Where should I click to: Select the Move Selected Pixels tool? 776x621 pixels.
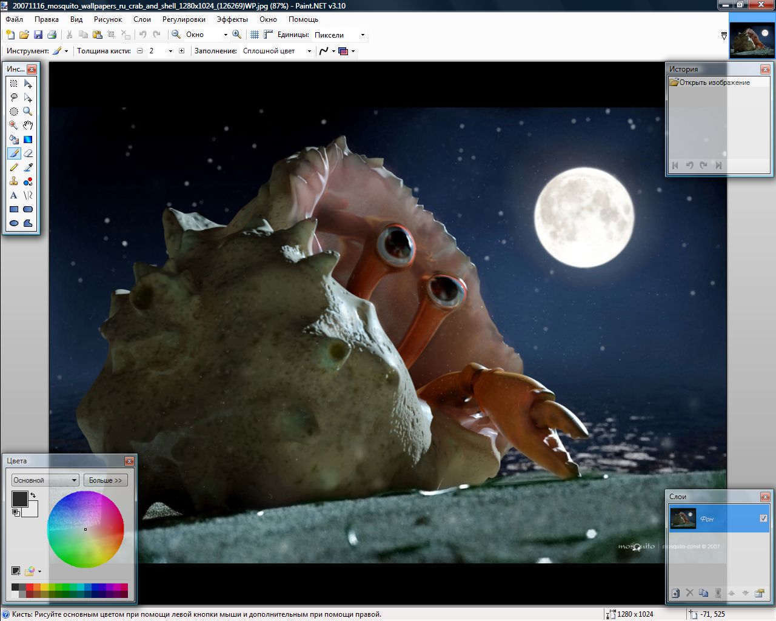28,84
